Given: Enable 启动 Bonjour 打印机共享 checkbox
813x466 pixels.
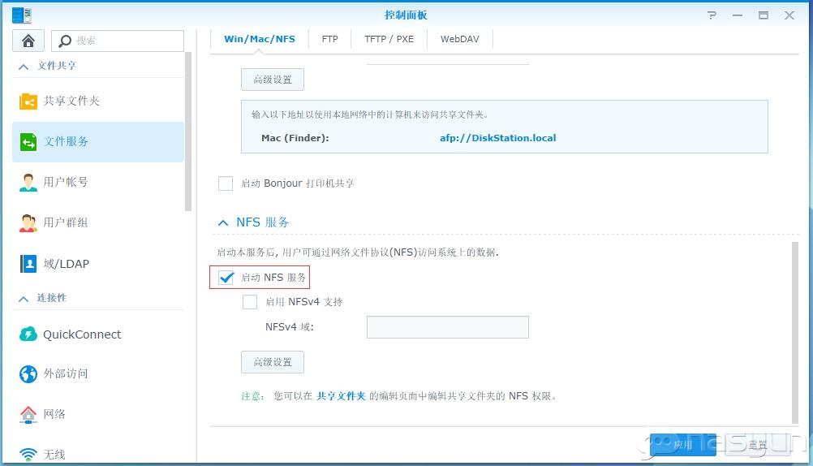Looking at the screenshot, I should 226,183.
